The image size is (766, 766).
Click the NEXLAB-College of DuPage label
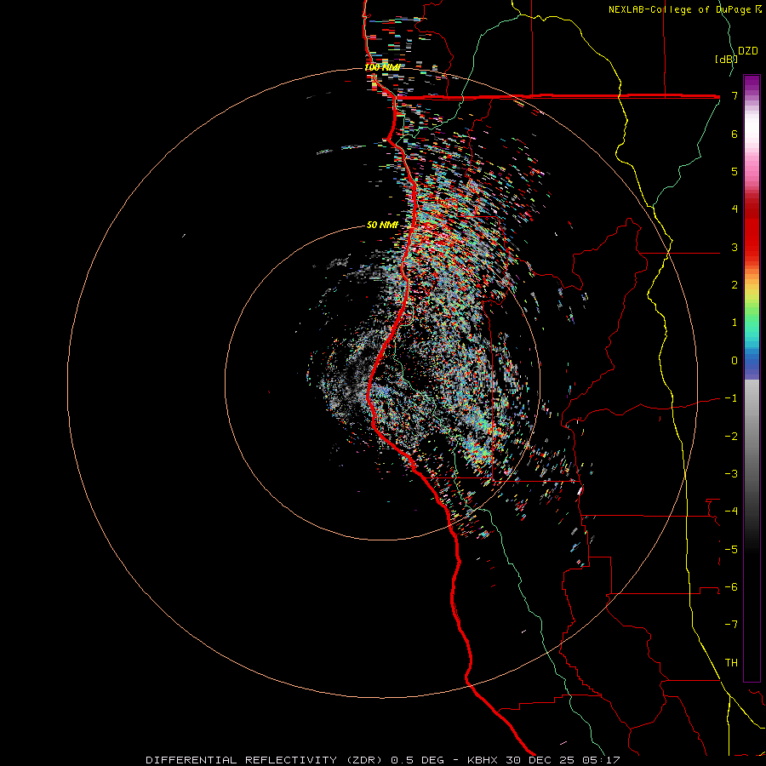[679, 9]
